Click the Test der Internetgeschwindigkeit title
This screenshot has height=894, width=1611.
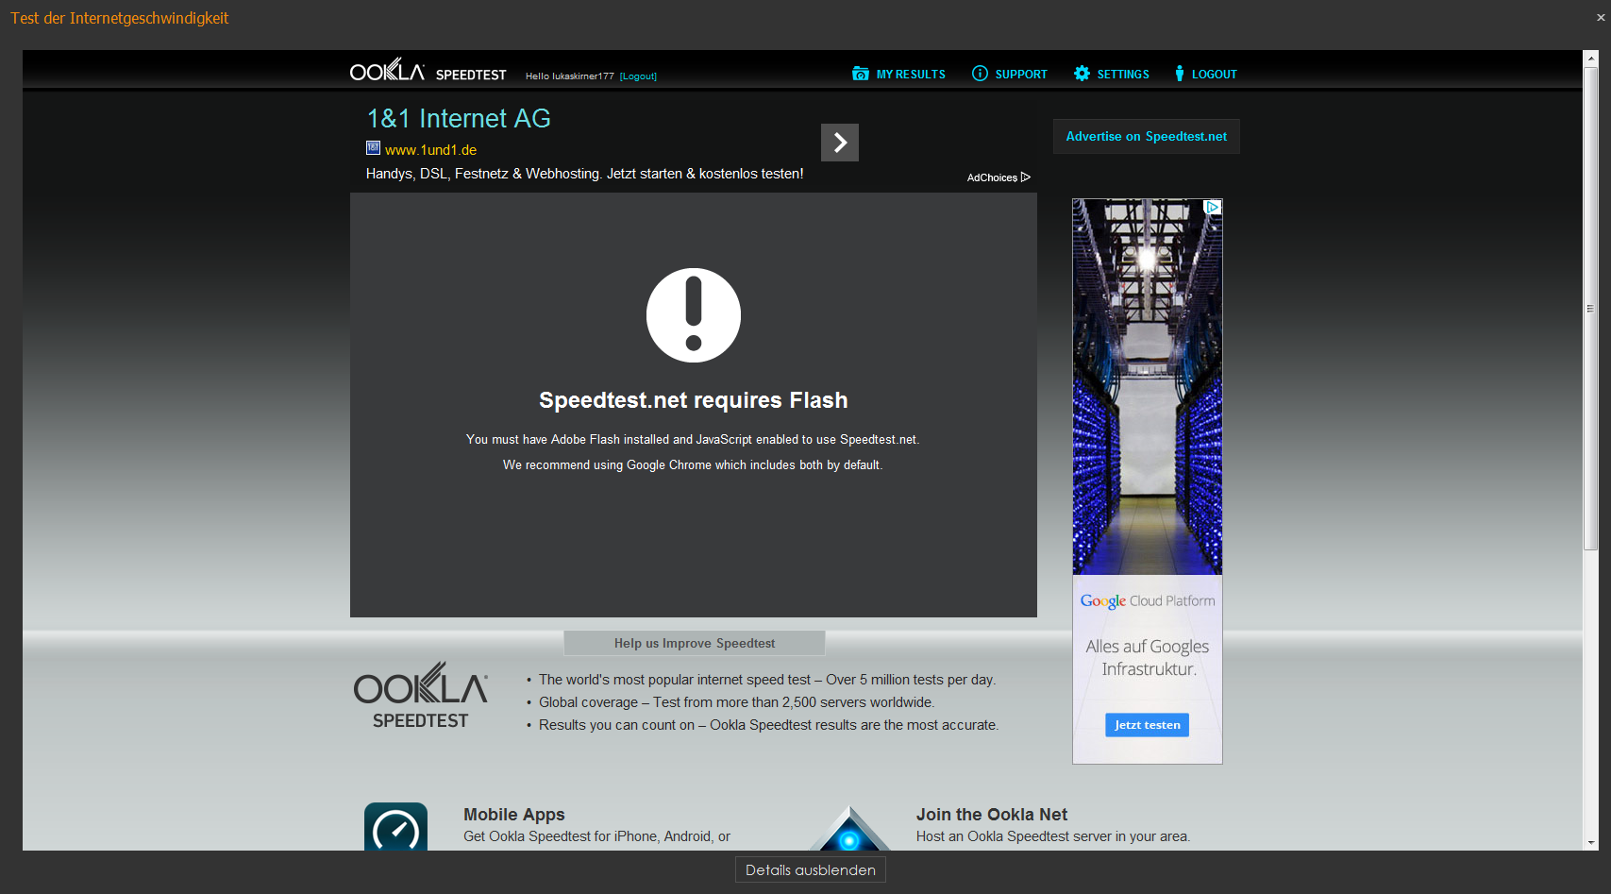point(120,18)
